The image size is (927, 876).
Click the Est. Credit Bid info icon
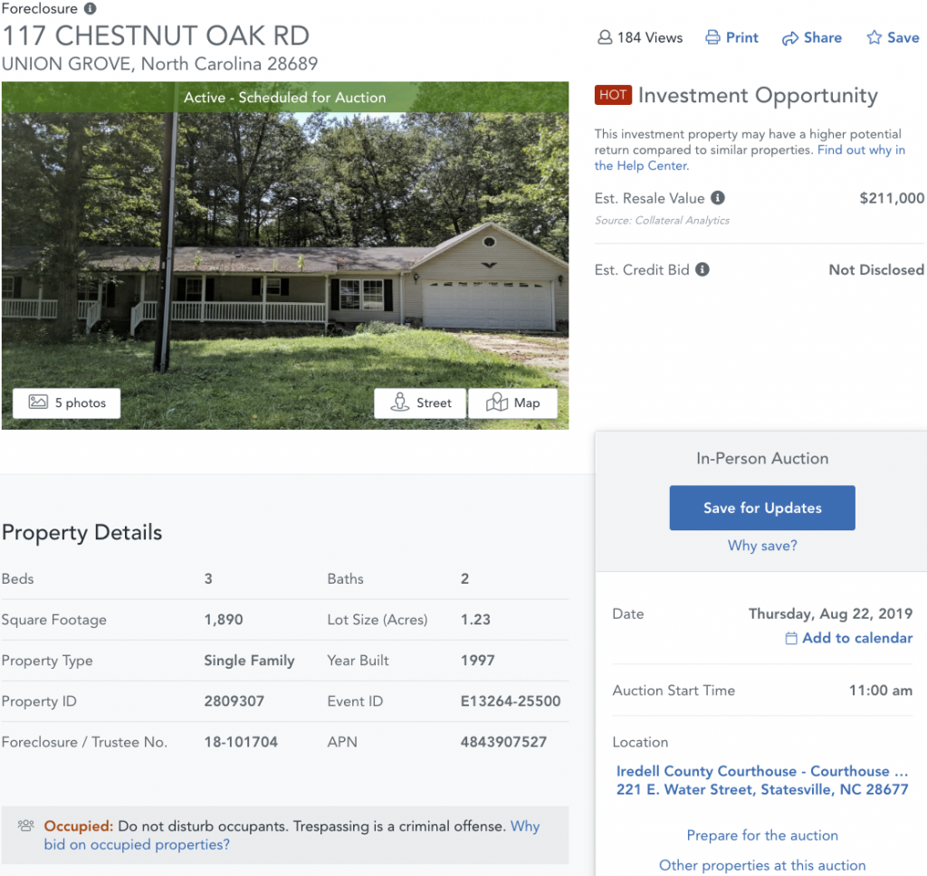click(x=702, y=270)
